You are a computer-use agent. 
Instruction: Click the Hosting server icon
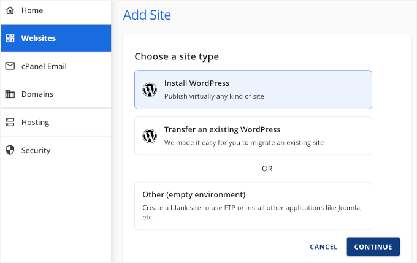point(10,122)
